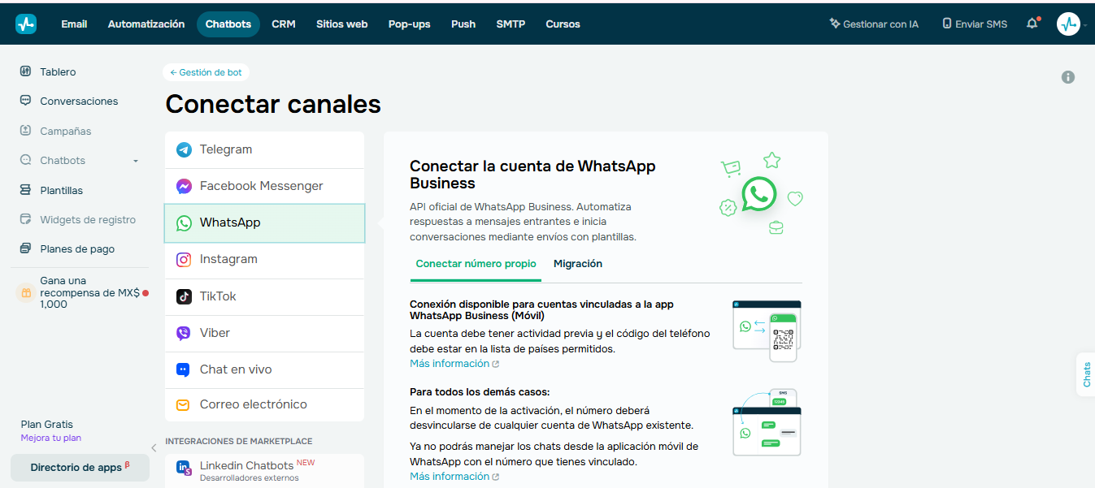Image resolution: width=1095 pixels, height=488 pixels.
Task: Click the Gana una recompensa text
Action: click(x=89, y=292)
